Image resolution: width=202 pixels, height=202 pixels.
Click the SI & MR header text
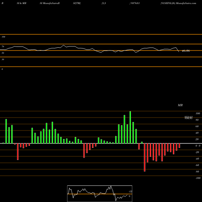(x=21, y=3)
